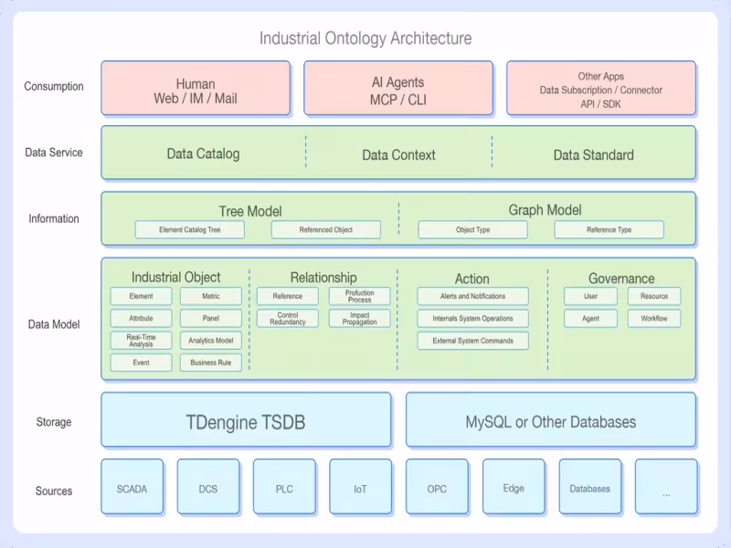Click the Panel box
This screenshot has width=731, height=548.
[211, 318]
